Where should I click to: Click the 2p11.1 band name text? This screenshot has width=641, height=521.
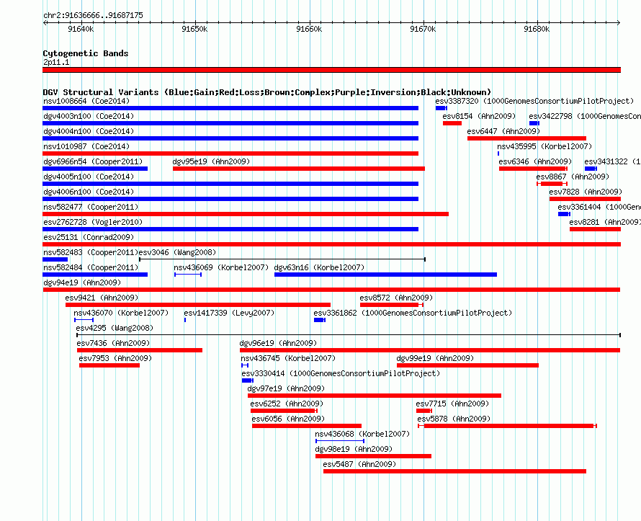pyautogui.click(x=56, y=62)
